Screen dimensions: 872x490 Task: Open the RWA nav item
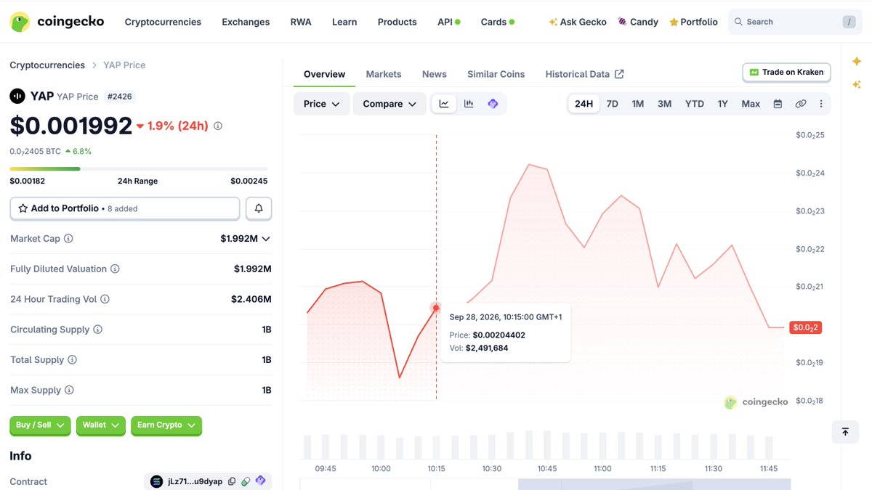[301, 22]
